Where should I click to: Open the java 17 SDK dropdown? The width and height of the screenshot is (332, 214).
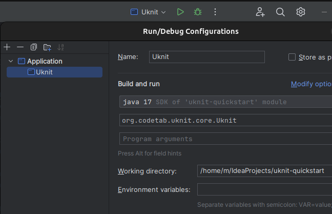[x=226, y=102]
